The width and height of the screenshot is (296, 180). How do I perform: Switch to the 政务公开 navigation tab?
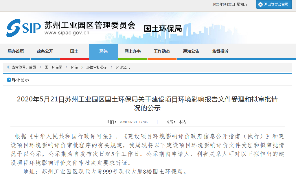tap(45, 51)
